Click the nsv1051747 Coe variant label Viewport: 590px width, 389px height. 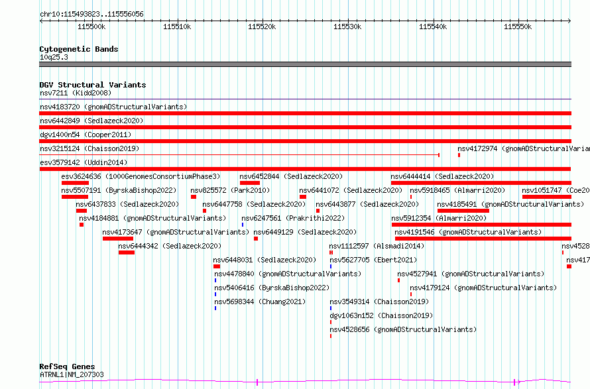[x=556, y=190]
